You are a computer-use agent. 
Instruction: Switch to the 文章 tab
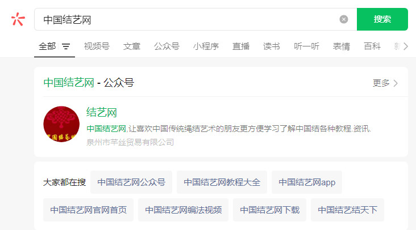pyautogui.click(x=132, y=46)
